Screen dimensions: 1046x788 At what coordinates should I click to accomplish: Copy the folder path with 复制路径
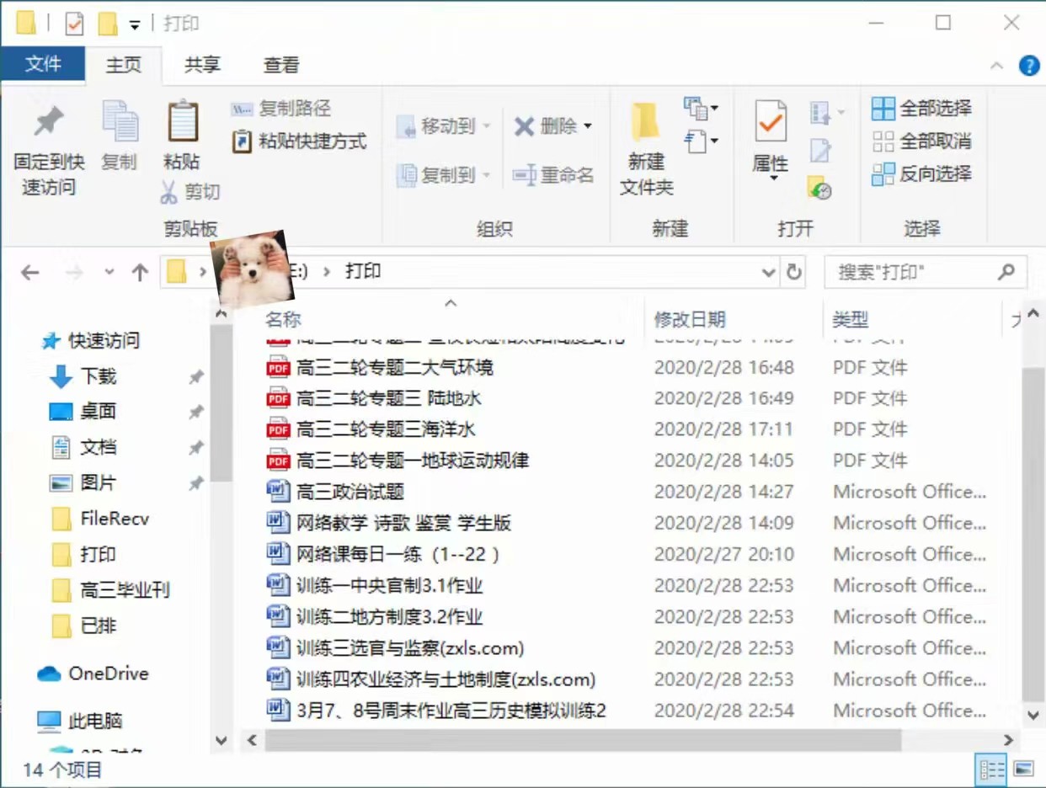284,109
